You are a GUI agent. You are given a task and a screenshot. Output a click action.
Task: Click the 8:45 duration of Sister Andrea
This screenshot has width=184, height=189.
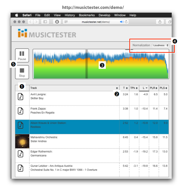tap(125, 137)
